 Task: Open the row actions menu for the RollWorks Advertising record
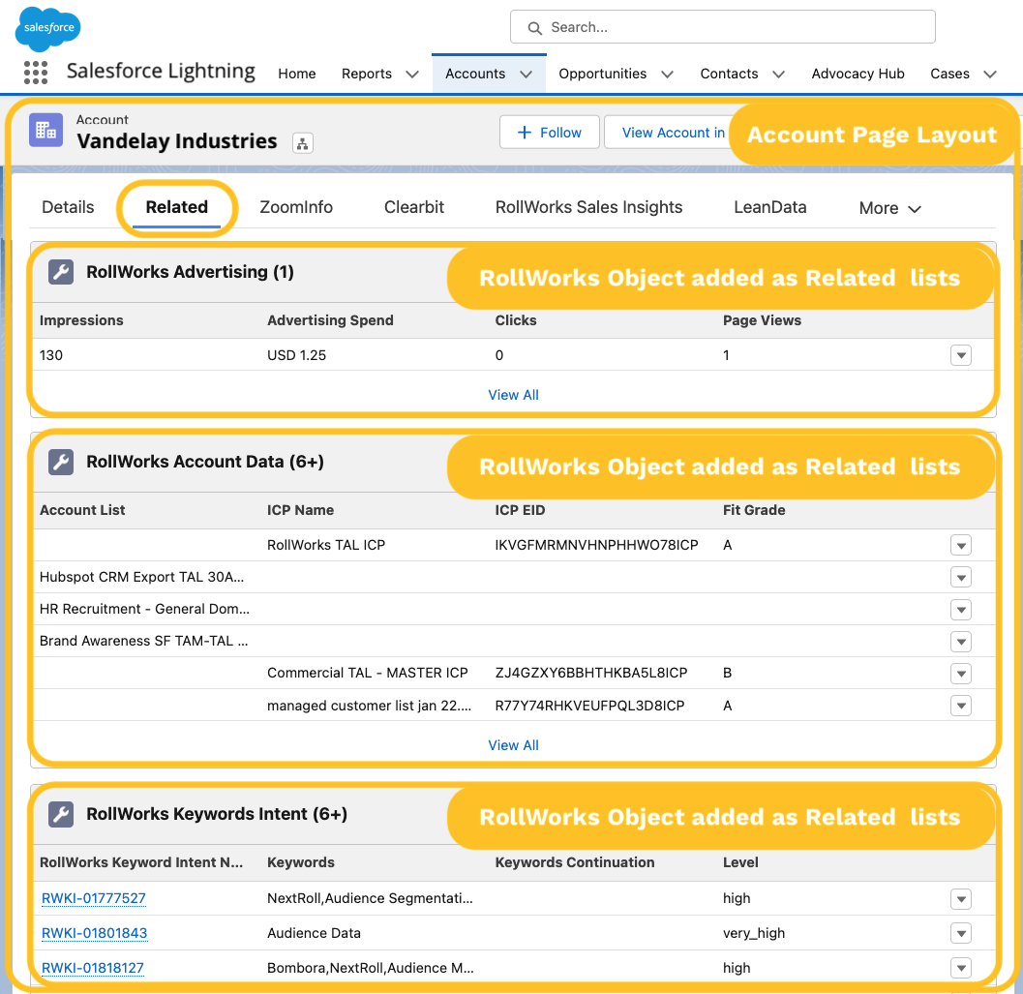tap(960, 355)
